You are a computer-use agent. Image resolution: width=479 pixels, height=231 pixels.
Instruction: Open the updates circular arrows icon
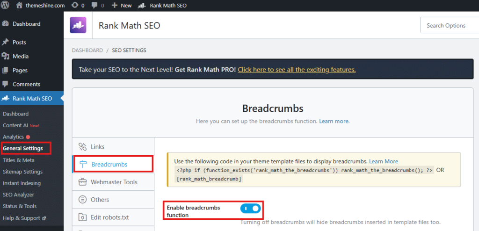pos(74,6)
